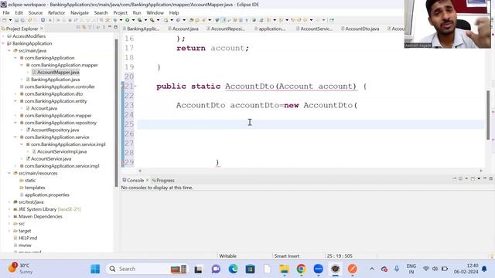This screenshot has height=278, width=495.
Task: Click the taskbar Search box
Action: point(147,269)
